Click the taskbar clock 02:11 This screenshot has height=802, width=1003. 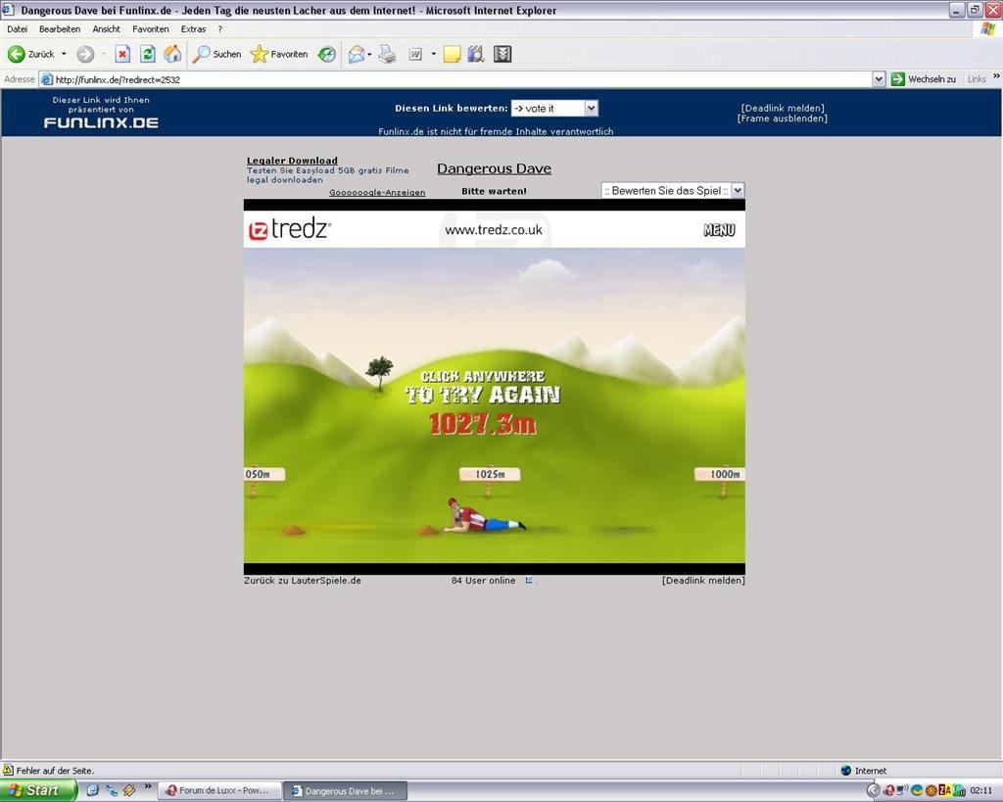(980, 791)
